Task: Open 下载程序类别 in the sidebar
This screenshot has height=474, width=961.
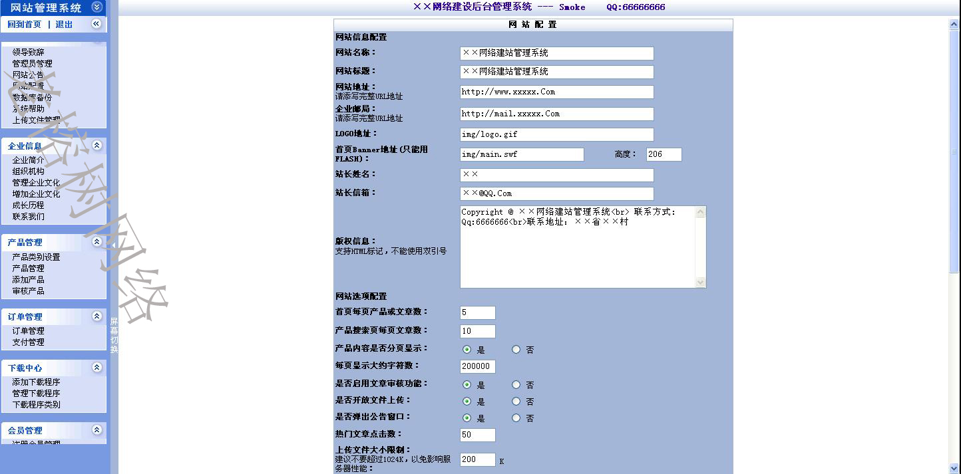Action: (x=36, y=404)
